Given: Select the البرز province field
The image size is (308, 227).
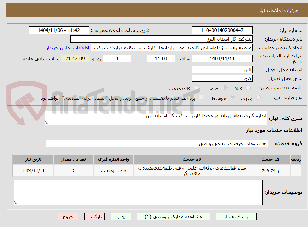Looking at the screenshot, I should pos(222,69).
